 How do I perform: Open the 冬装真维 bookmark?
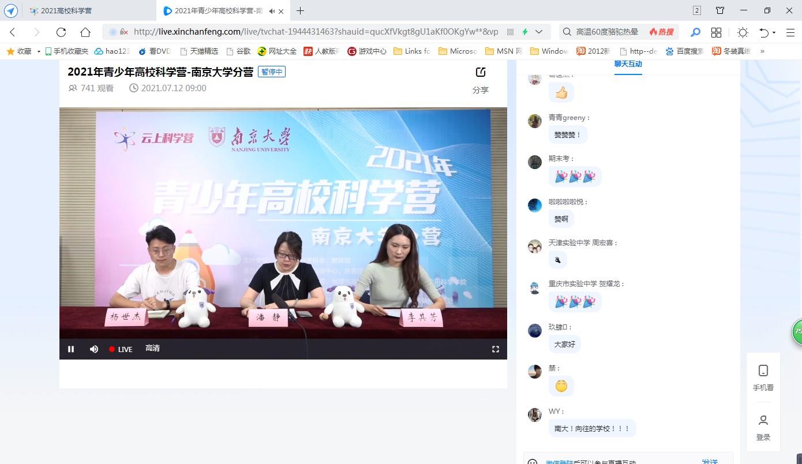(731, 51)
